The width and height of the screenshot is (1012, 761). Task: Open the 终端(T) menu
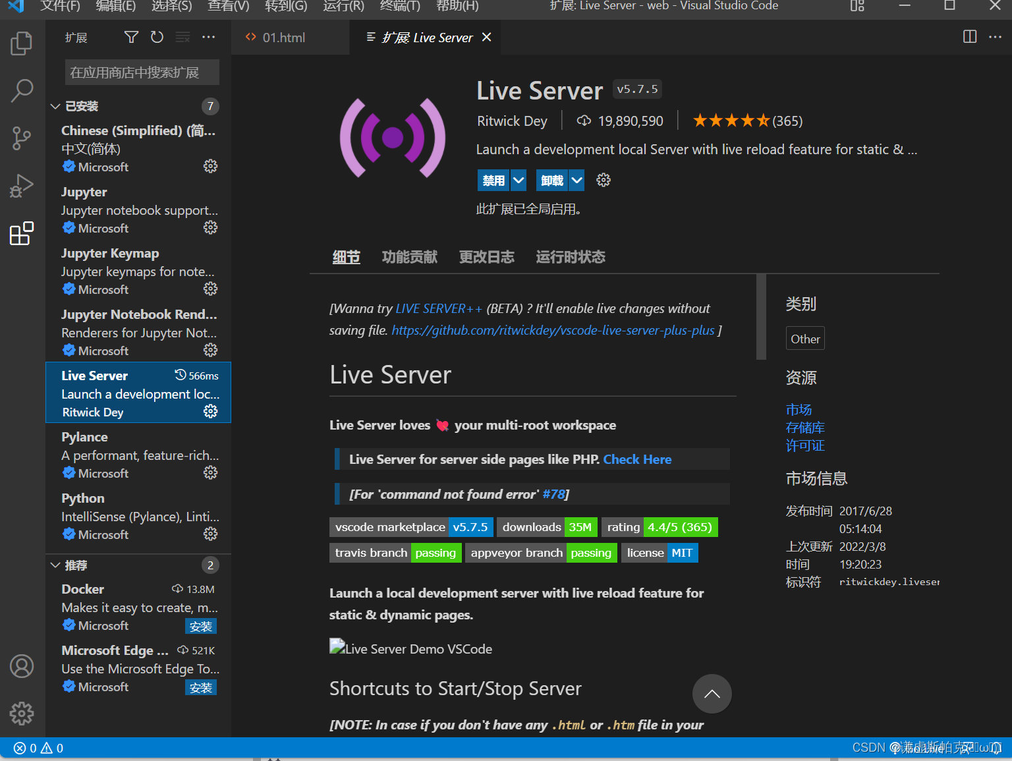click(400, 6)
